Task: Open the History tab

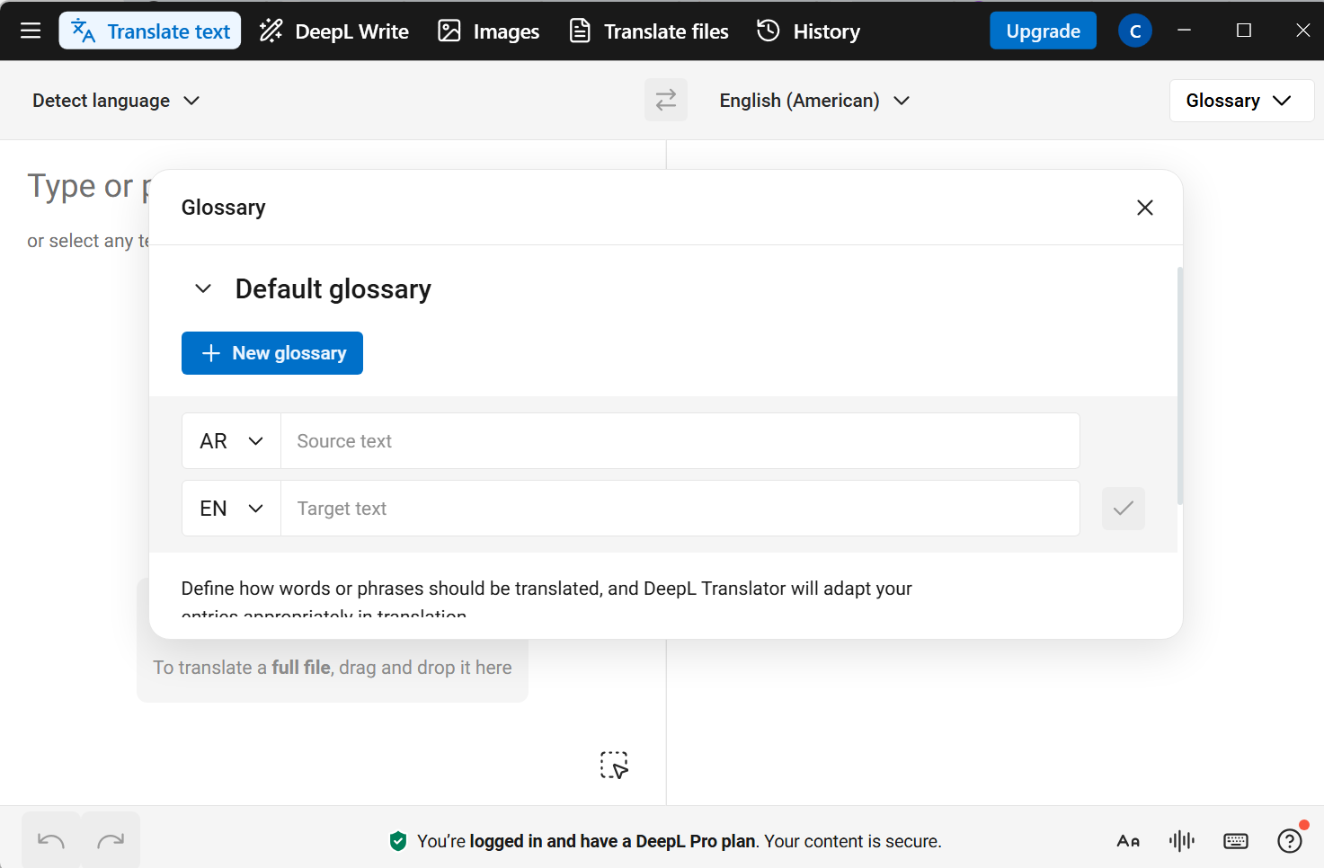Action: tap(808, 31)
